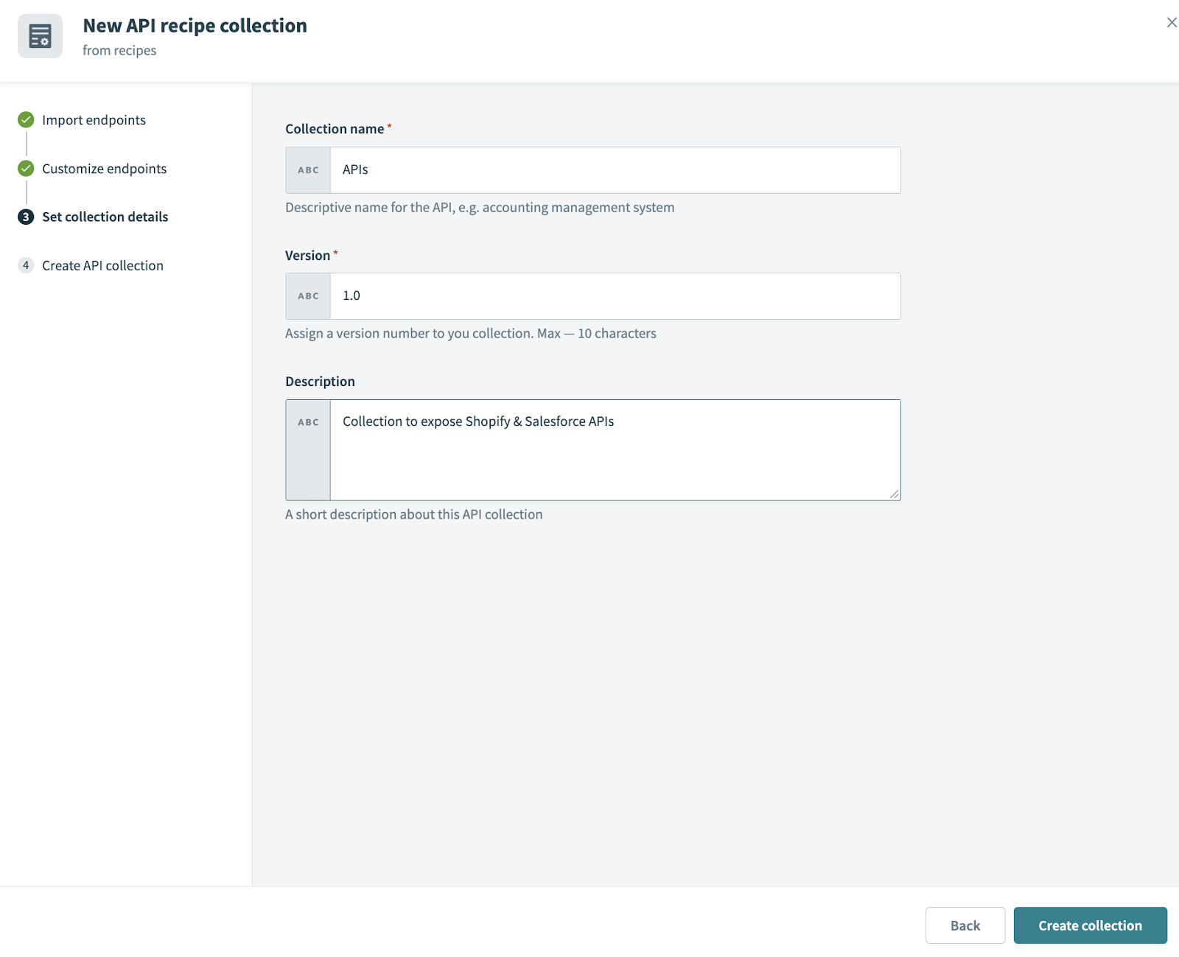Click the ABC icon beside the Description box
Screen dimensions: 1179x957
pos(307,421)
